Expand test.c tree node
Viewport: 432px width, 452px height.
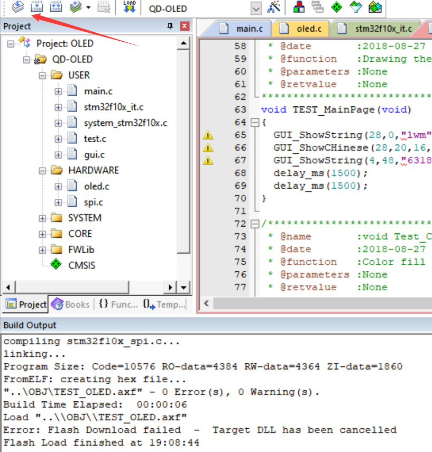click(58, 139)
